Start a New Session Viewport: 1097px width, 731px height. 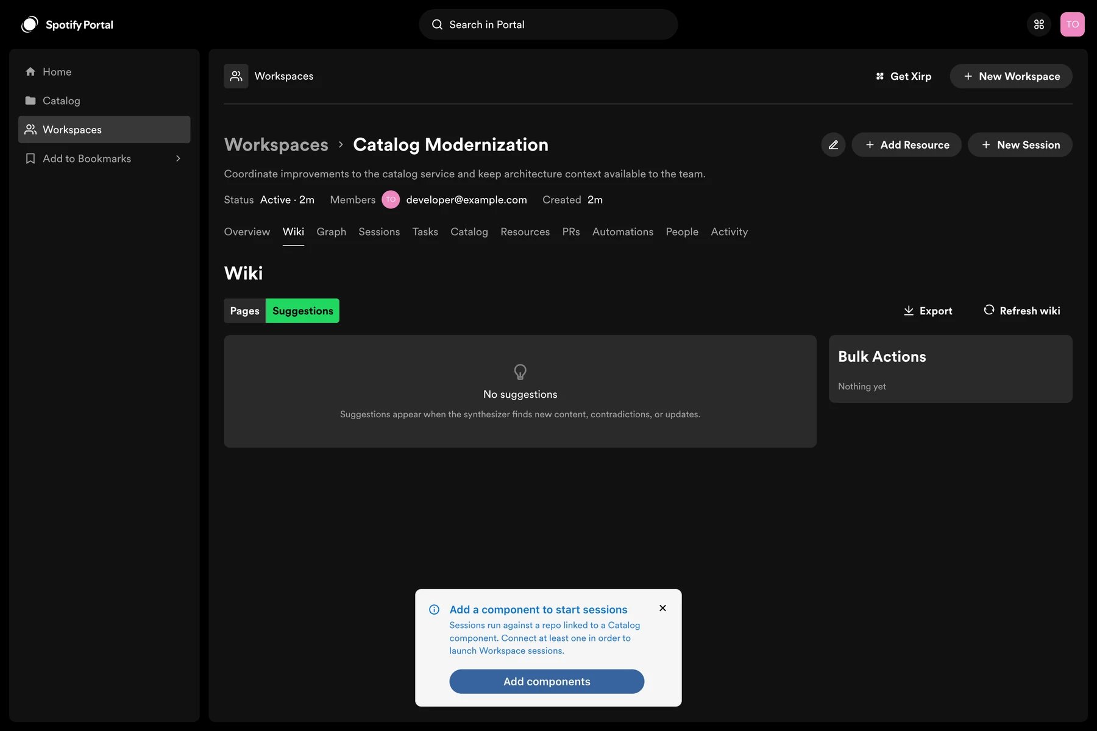(x=1020, y=145)
